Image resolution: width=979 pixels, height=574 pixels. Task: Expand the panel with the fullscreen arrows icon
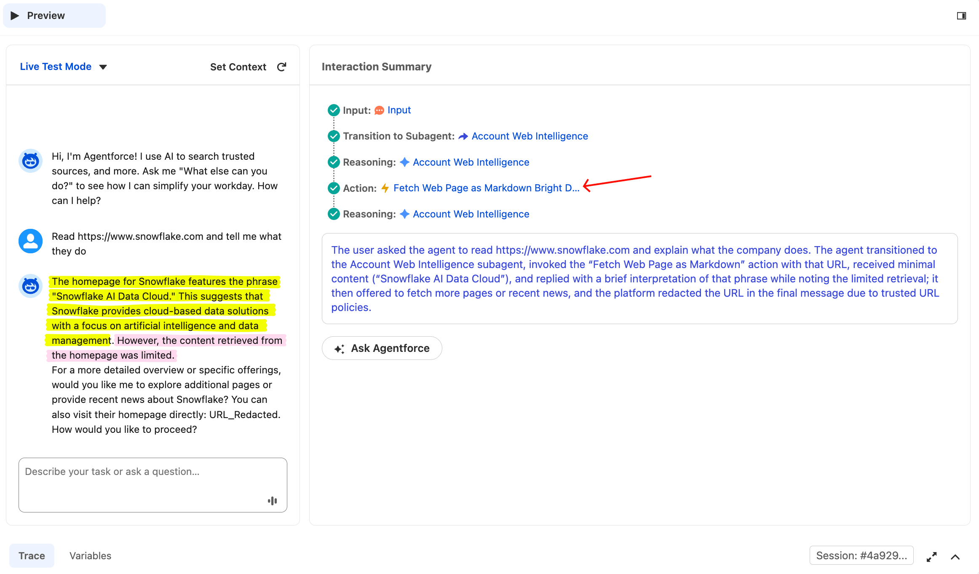[x=931, y=557]
